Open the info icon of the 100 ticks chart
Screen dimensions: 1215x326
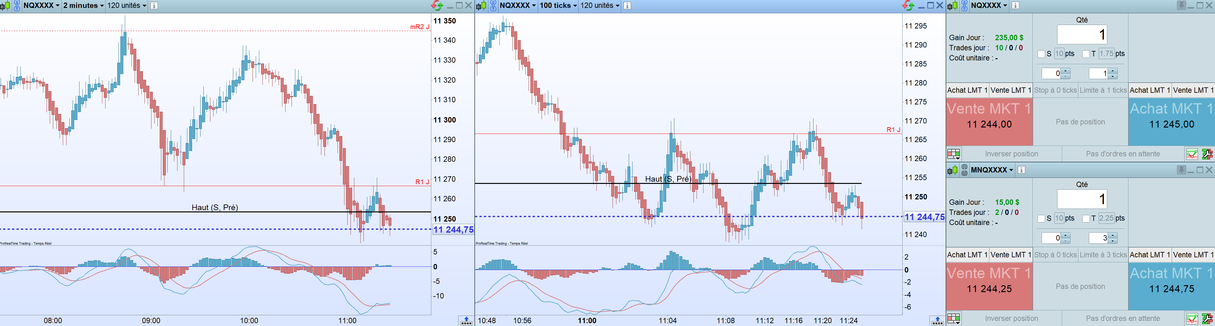(x=627, y=6)
